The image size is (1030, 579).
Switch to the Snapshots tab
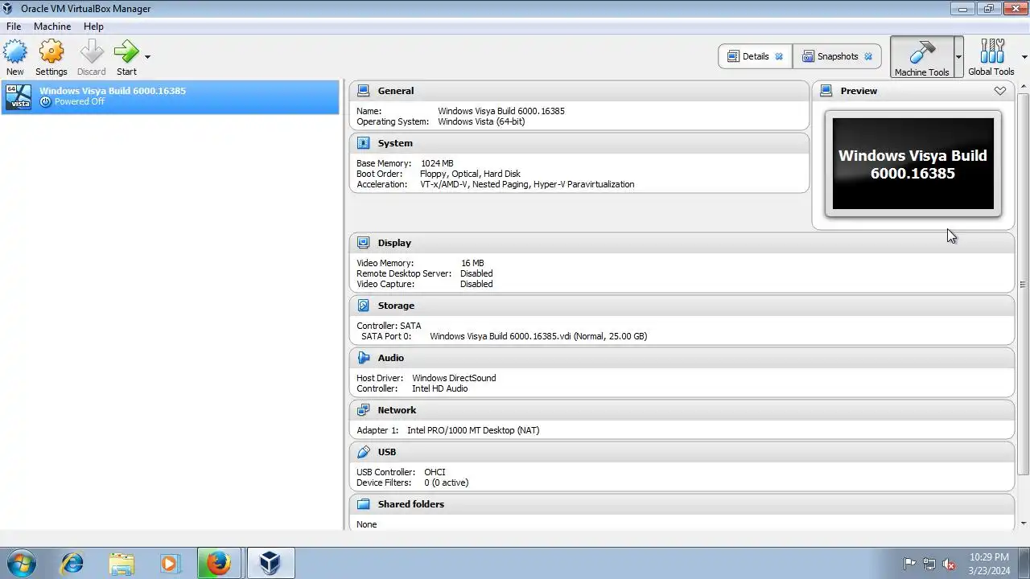[837, 56]
